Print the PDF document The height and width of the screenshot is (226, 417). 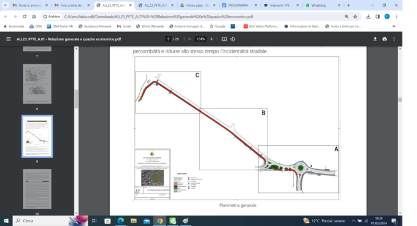pos(384,39)
